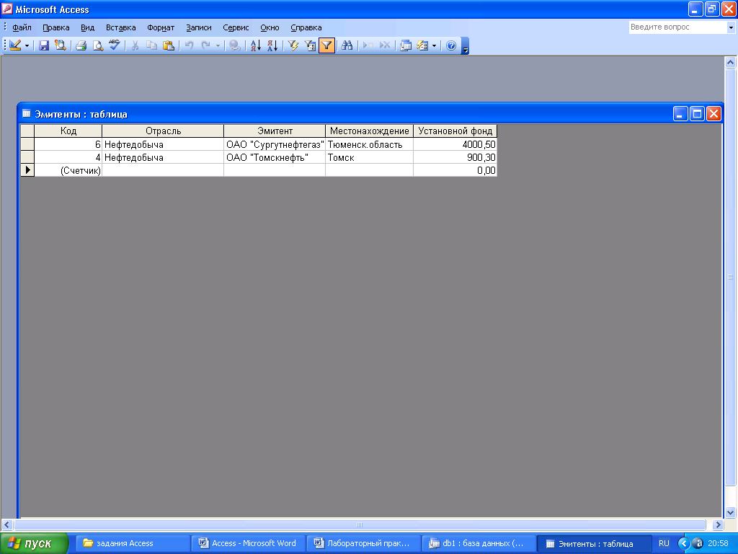Open the Сервис menu

click(x=236, y=28)
